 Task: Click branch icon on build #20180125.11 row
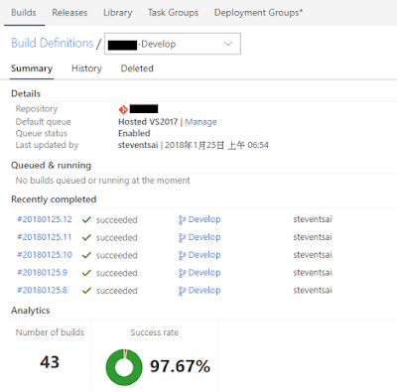182,238
